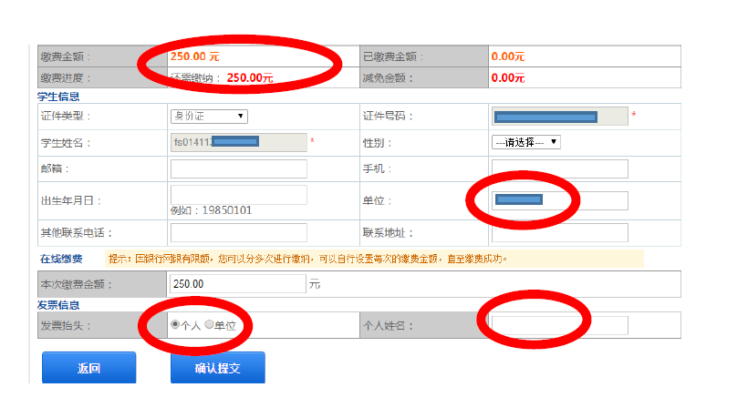This screenshot has width=748, height=418.
Task: Focus the 学生姓名 text field
Action: click(x=238, y=142)
